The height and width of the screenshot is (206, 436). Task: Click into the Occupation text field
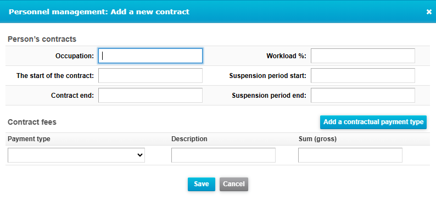point(150,56)
